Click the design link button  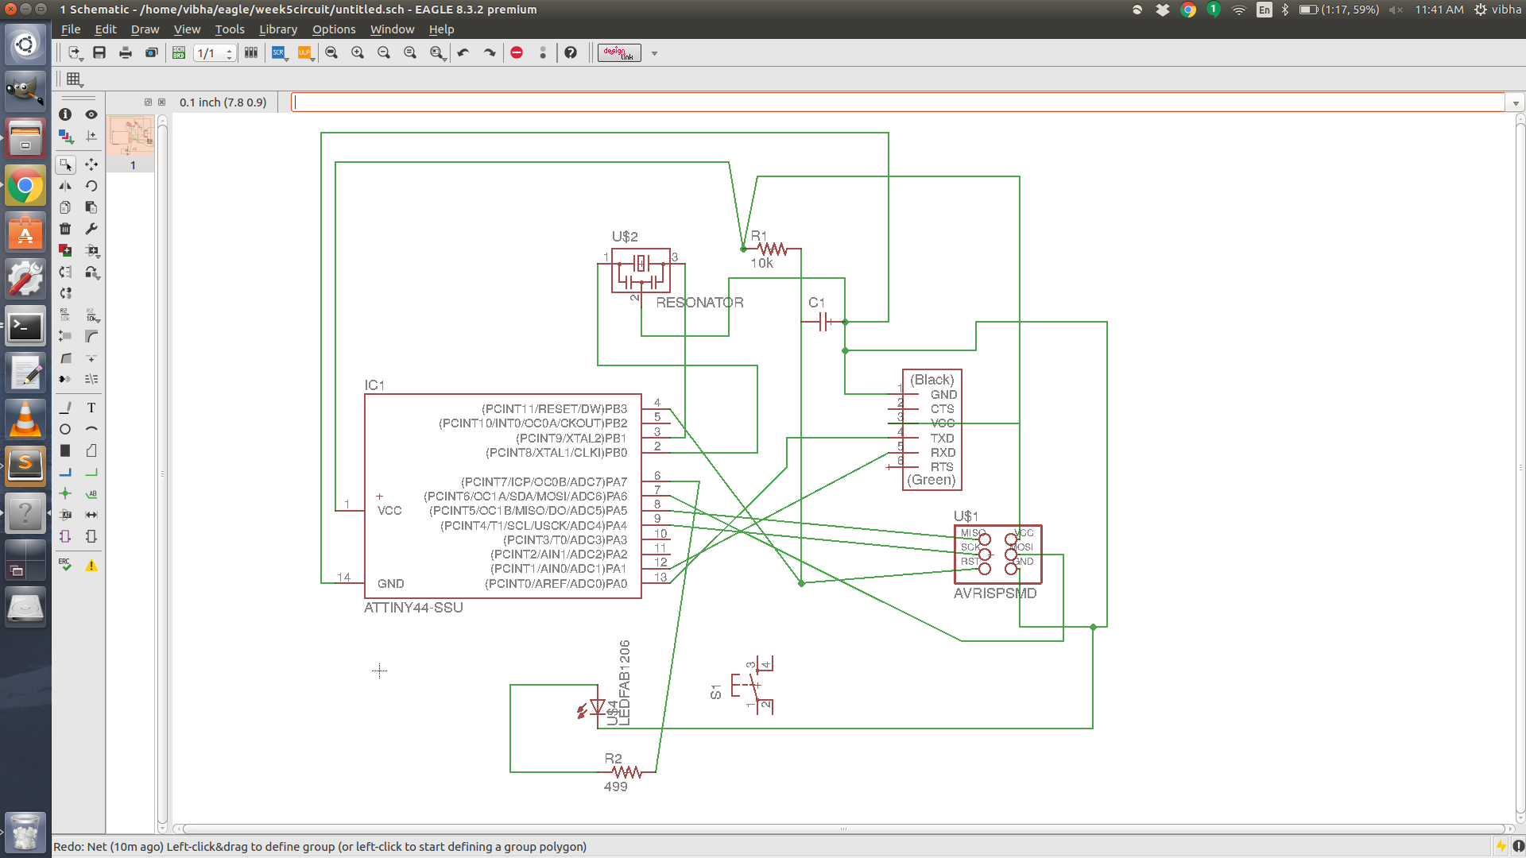click(619, 52)
